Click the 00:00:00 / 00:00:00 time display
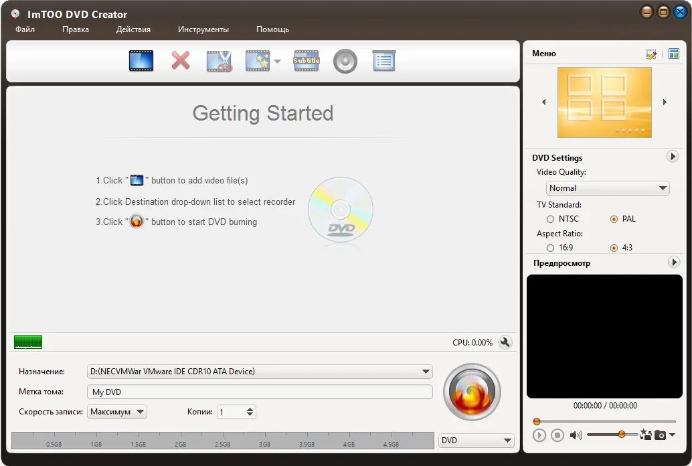The width and height of the screenshot is (692, 466). 605,406
